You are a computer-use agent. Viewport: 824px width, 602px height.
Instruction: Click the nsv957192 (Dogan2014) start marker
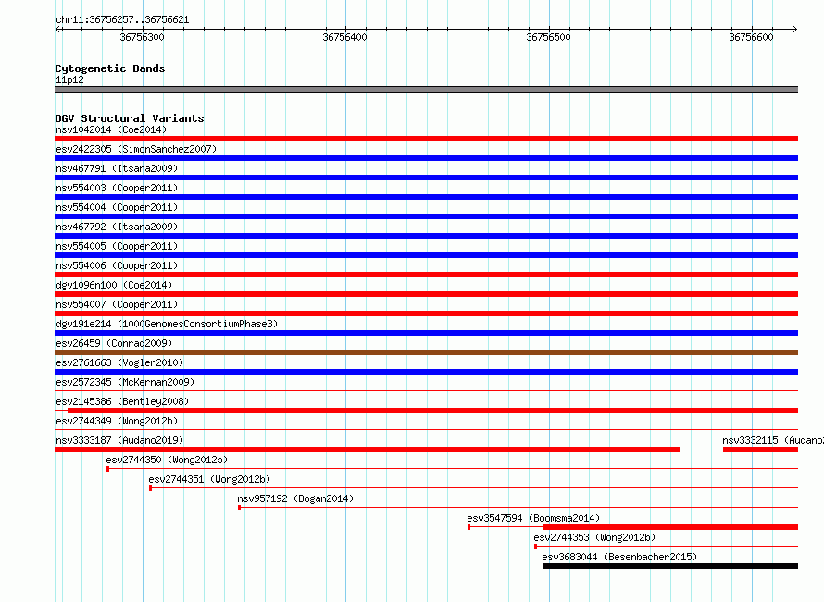tap(239, 508)
